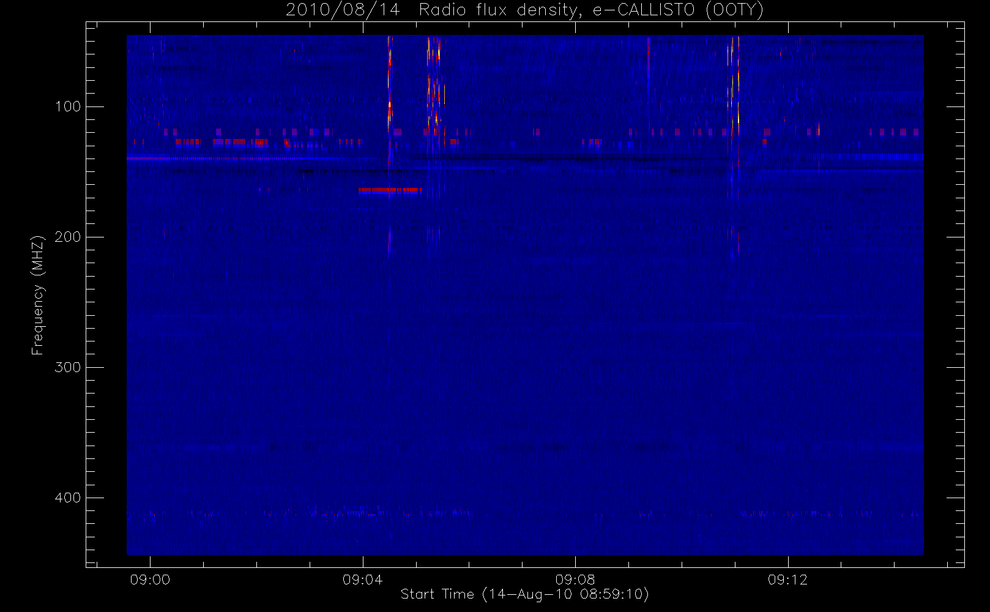Click the 400 frequency tick label
This screenshot has width=990, height=612.
coord(68,498)
